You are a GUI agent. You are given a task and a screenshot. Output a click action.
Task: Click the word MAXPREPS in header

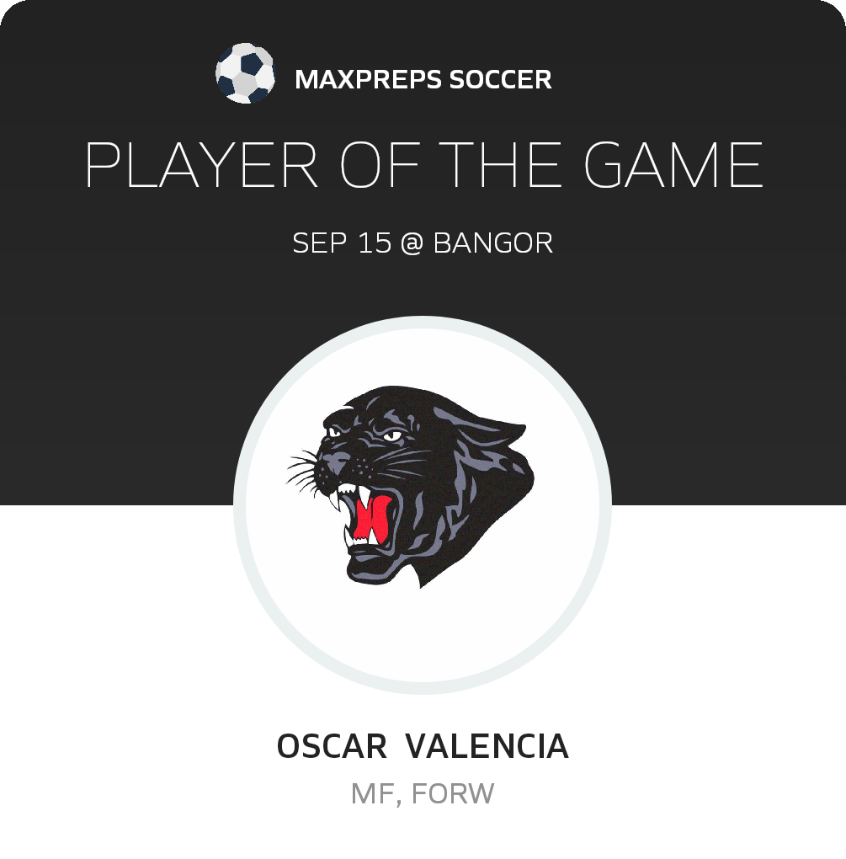point(368,79)
